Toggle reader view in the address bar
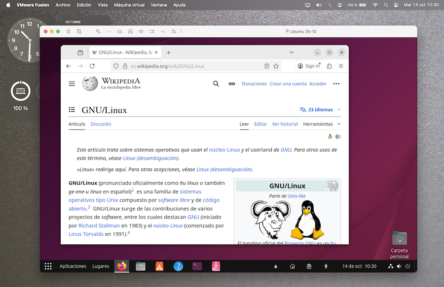 point(267,66)
